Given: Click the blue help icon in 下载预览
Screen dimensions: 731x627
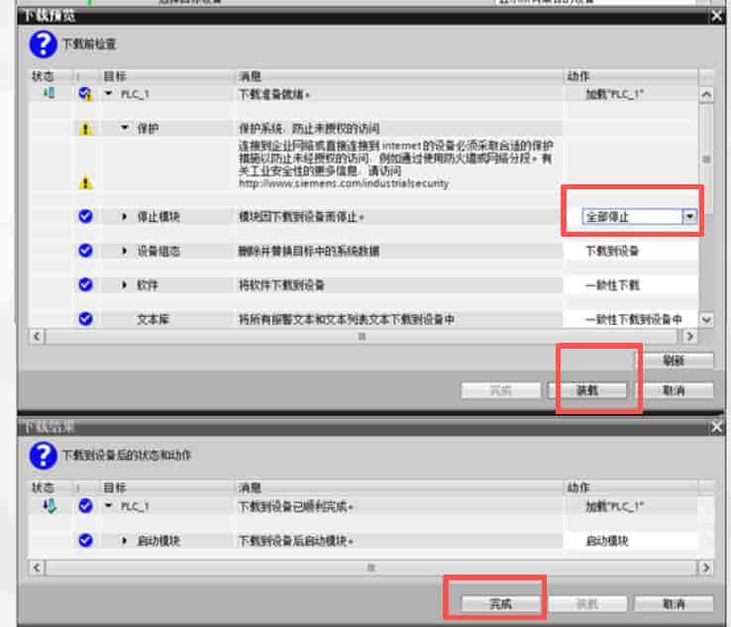Looking at the screenshot, I should [43, 45].
